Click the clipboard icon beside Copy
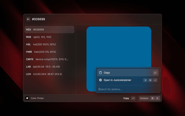Viewport: 185px width, 116px height. (x=100, y=73)
